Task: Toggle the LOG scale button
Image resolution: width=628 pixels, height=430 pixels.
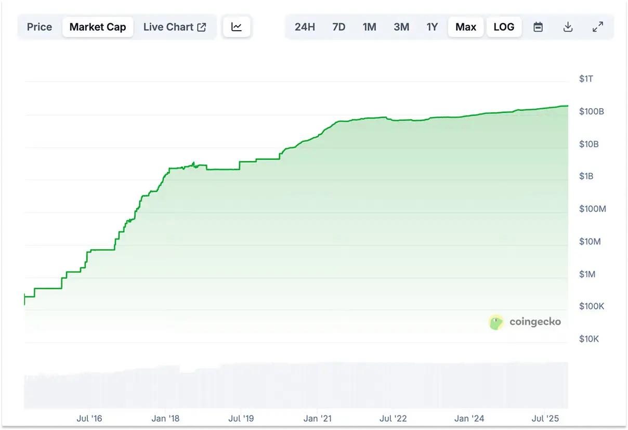Action: coord(504,27)
